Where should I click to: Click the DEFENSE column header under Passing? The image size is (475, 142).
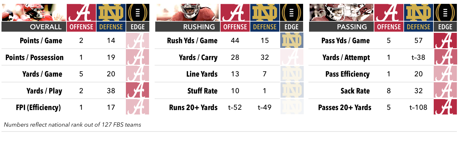(419, 27)
